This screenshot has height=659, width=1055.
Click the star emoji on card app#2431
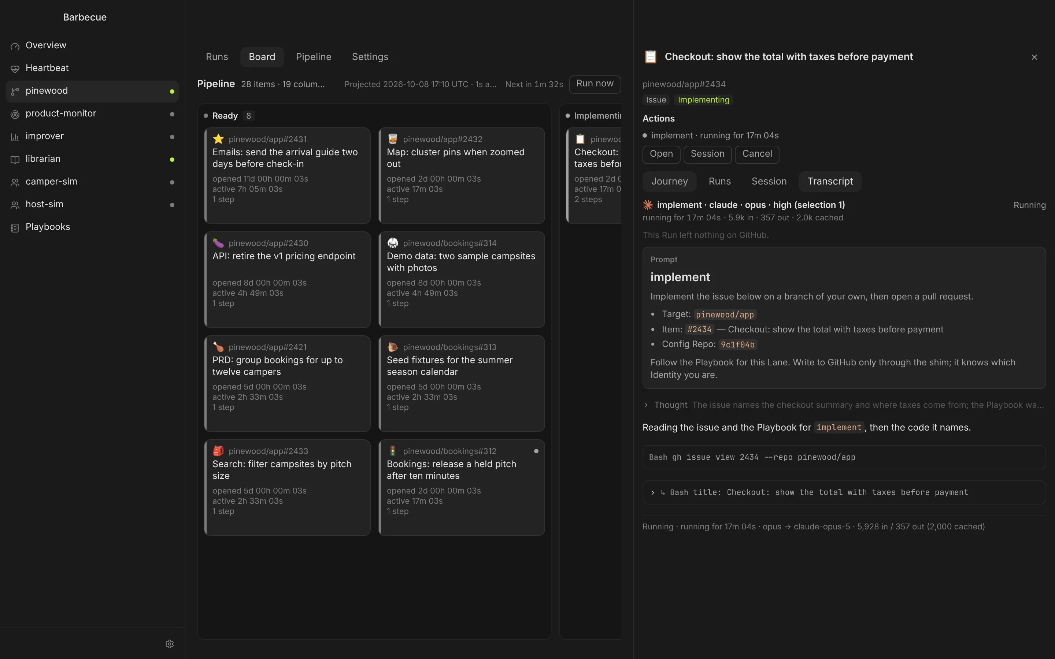(x=218, y=139)
